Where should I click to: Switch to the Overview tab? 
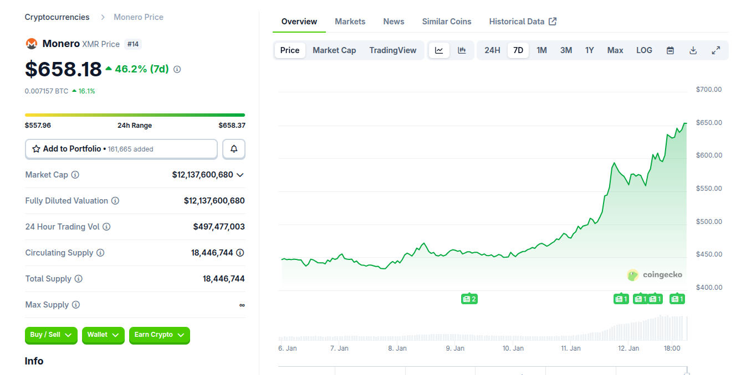click(x=299, y=22)
